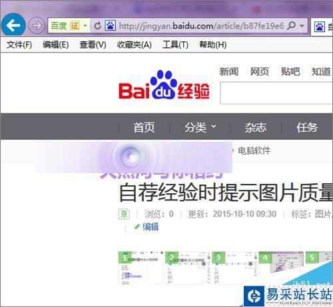
Task: Click the green 原 original badge
Action: click(x=124, y=214)
